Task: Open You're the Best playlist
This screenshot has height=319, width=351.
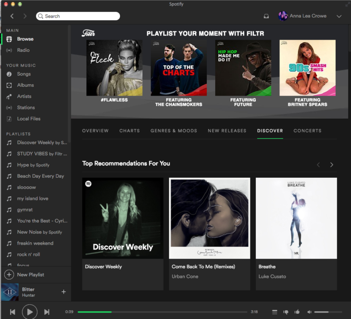Action: tap(42, 221)
